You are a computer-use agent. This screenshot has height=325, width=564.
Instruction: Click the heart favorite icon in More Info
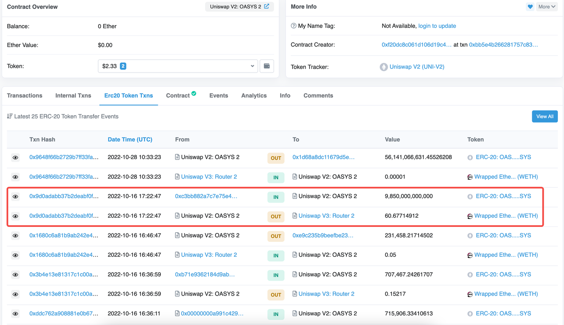(x=530, y=7)
